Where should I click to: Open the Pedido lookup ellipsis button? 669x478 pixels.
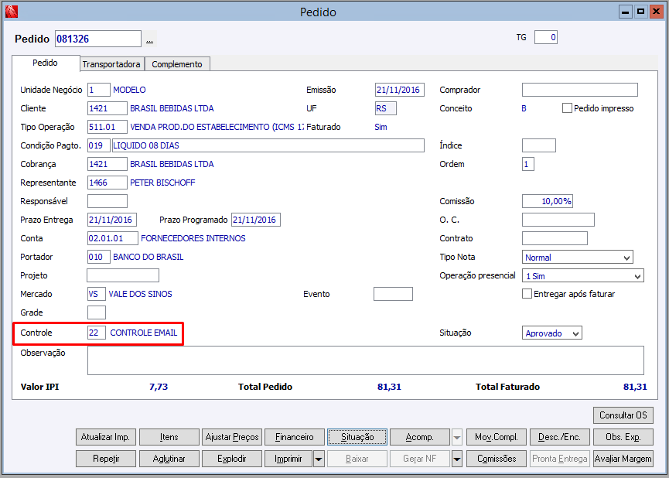pos(150,39)
